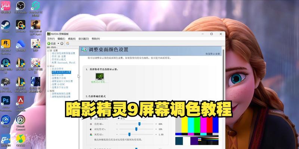This screenshot has width=299, height=149.
Task: Select 通过预览调整图像设置 in the tree
Action: (x=64, y=53)
